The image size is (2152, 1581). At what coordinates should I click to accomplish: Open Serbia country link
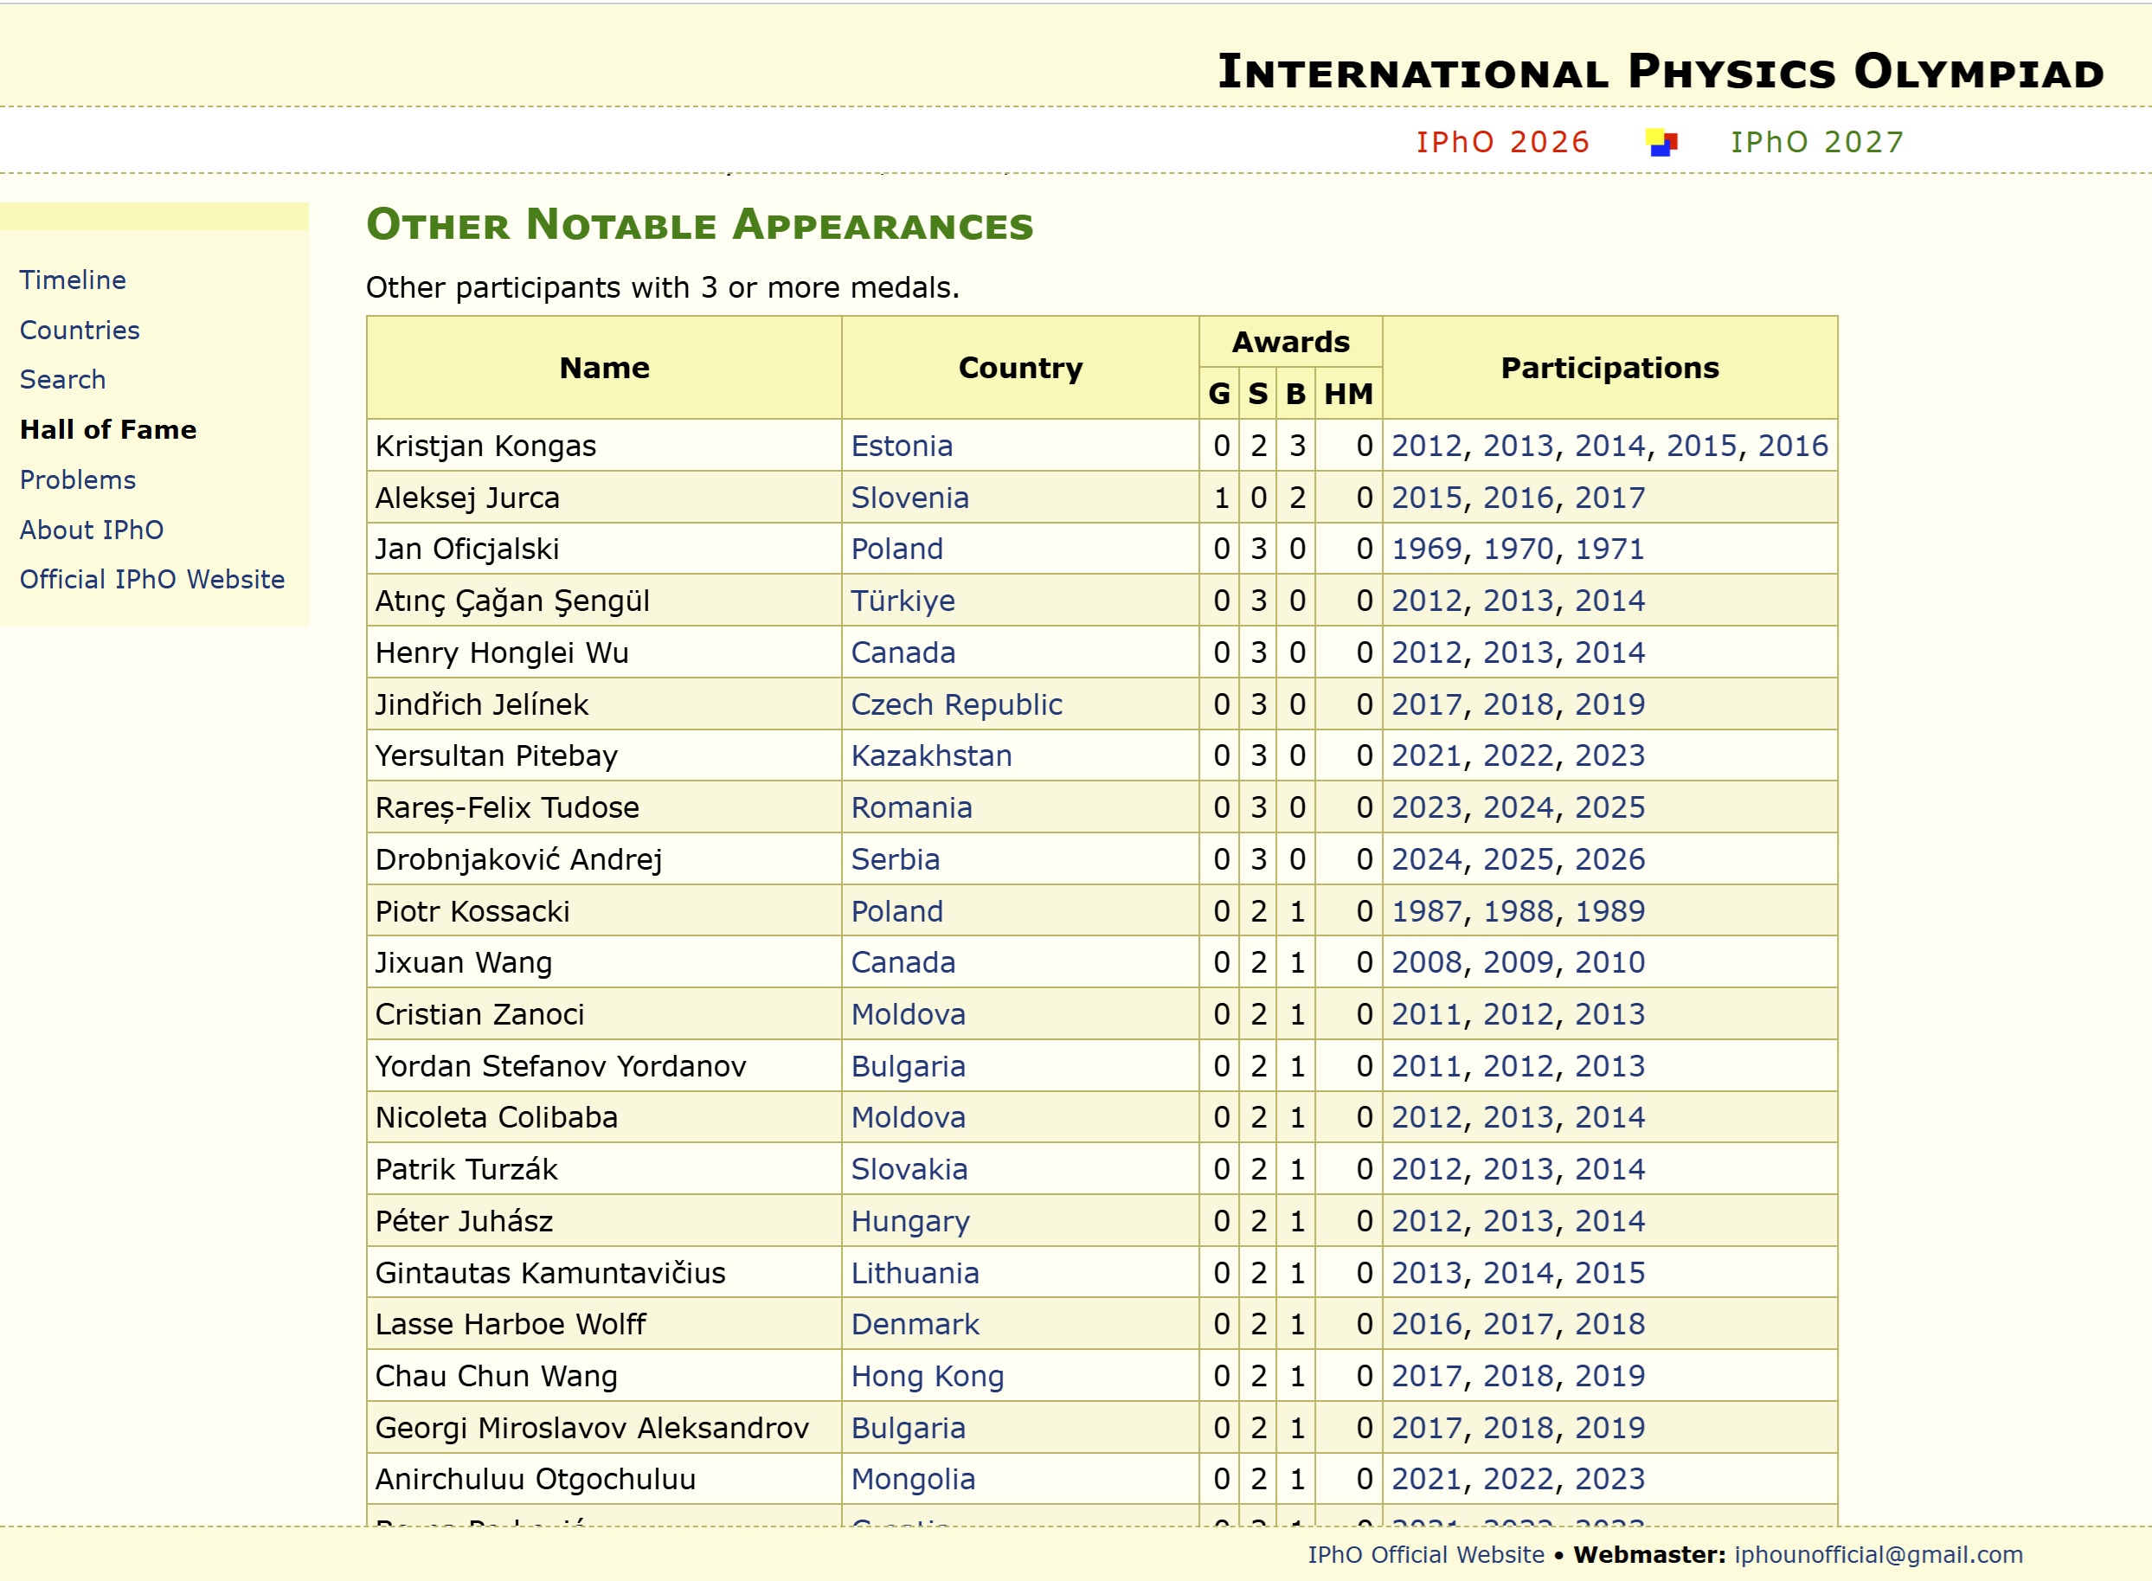point(896,859)
